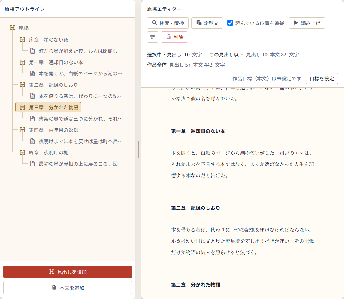Click the 選択中・見出し 10 文字 status
This screenshot has height=299, width=344.
(174, 54)
